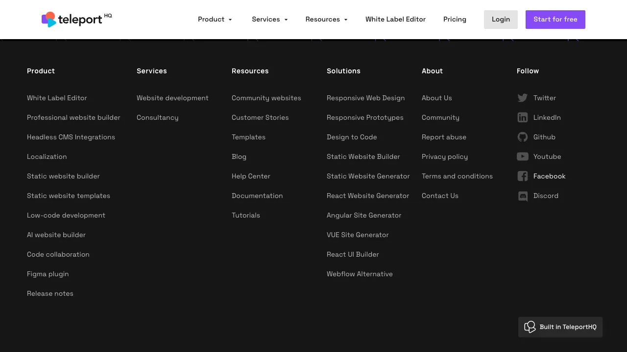Screen dimensions: 627x352
Task: Click the Built in TeleportHQ badge icon
Action: click(x=530, y=327)
